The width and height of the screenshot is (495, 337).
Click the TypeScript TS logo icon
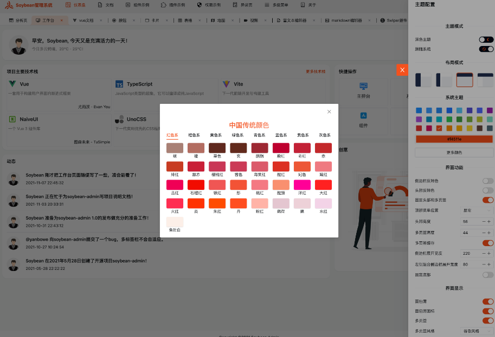[119, 84]
